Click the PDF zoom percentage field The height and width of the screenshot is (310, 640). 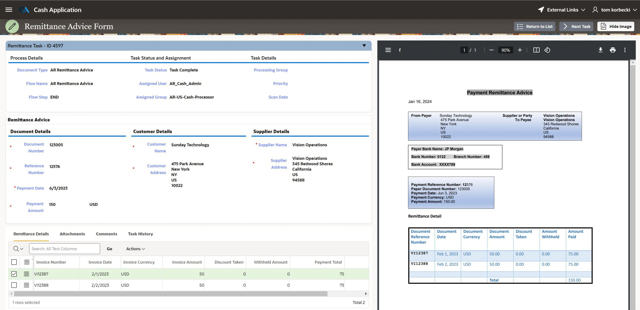coord(505,50)
